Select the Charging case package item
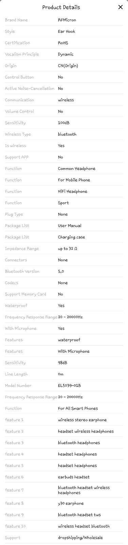Image resolution: width=128 pixels, height=545 pixels. click(x=72, y=237)
